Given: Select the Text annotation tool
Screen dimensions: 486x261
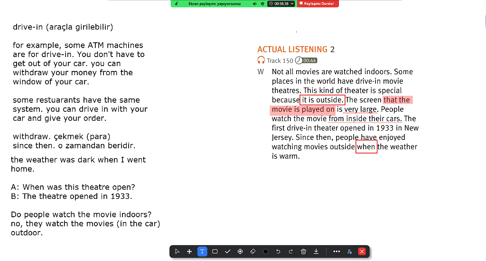Looking at the screenshot, I should pyautogui.click(x=202, y=251).
